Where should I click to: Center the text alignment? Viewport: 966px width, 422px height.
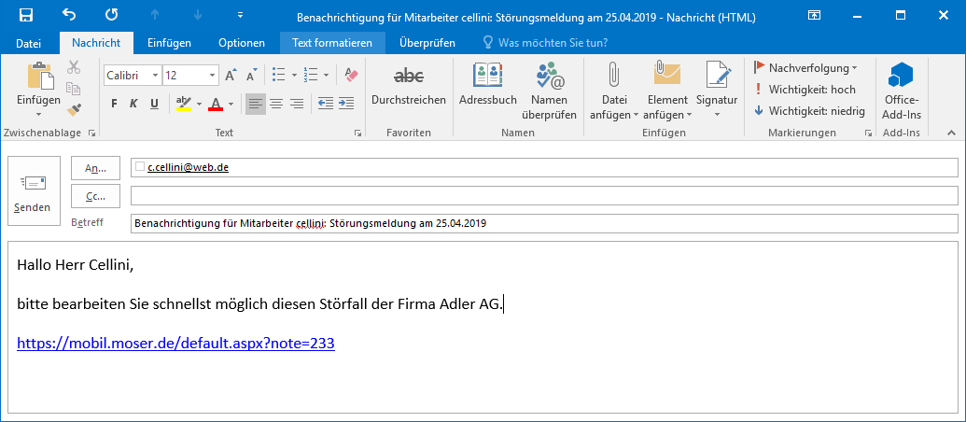point(276,104)
